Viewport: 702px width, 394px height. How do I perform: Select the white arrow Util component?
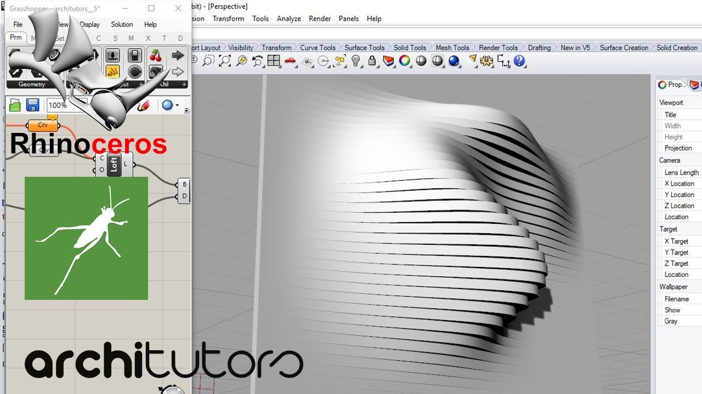tap(178, 72)
